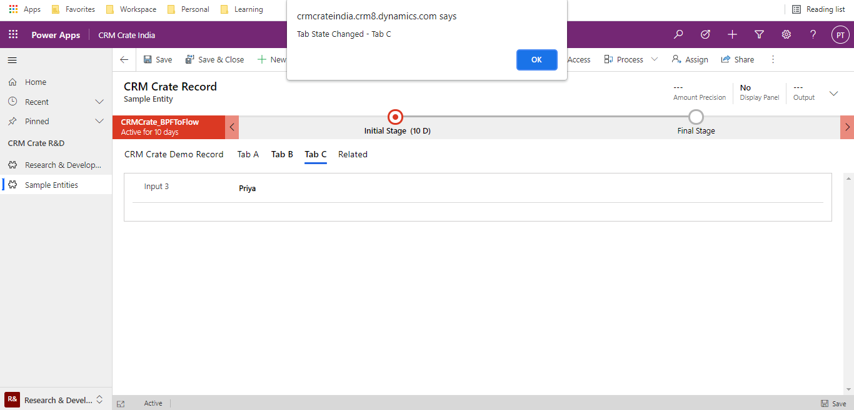Open Help via the question mark icon
The image size is (854, 410).
point(813,34)
